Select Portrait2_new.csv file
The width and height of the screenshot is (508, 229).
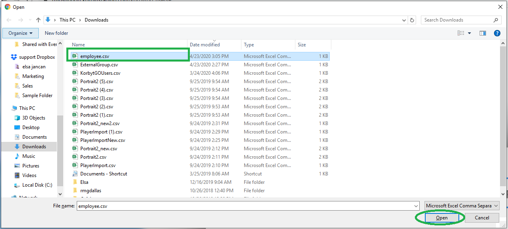click(x=99, y=149)
